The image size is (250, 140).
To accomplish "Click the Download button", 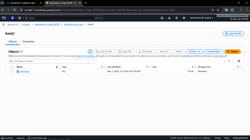I will (145, 52).
